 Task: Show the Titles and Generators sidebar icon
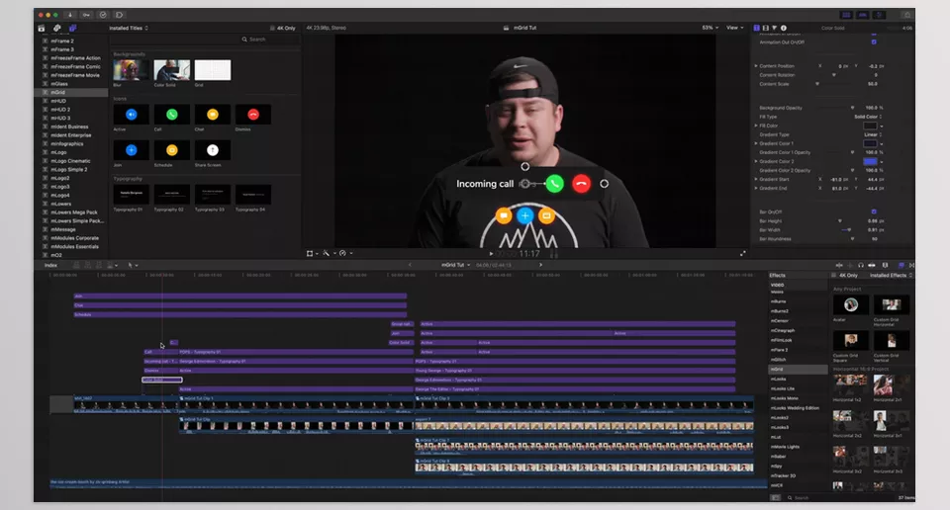[x=72, y=28]
